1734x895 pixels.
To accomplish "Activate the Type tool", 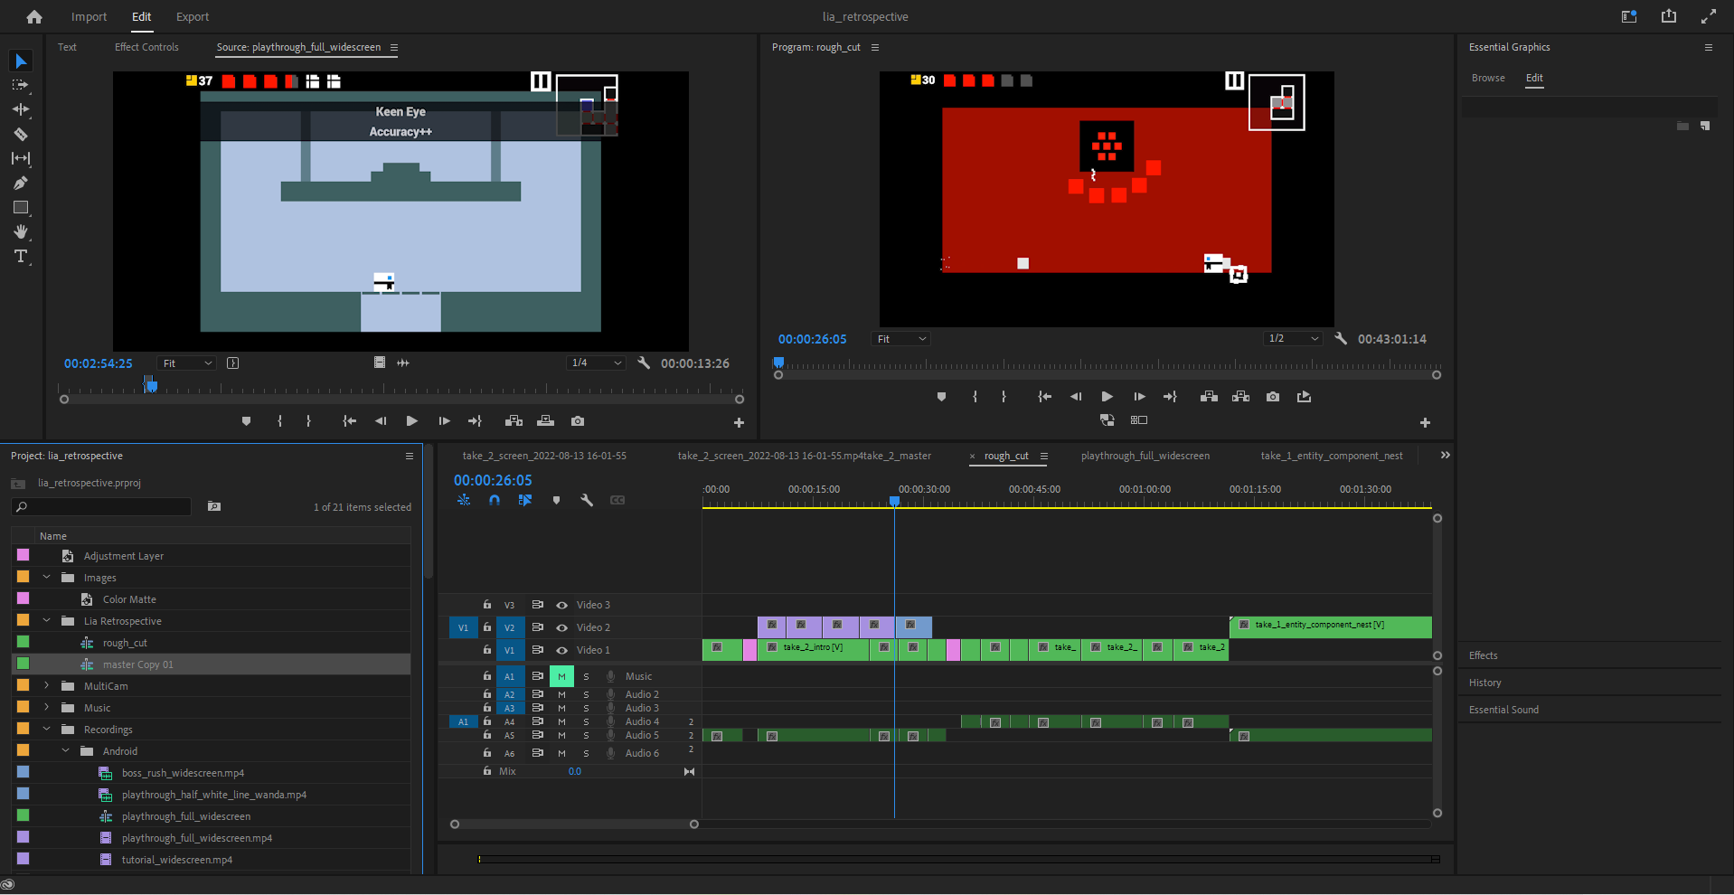I will pyautogui.click(x=21, y=257).
